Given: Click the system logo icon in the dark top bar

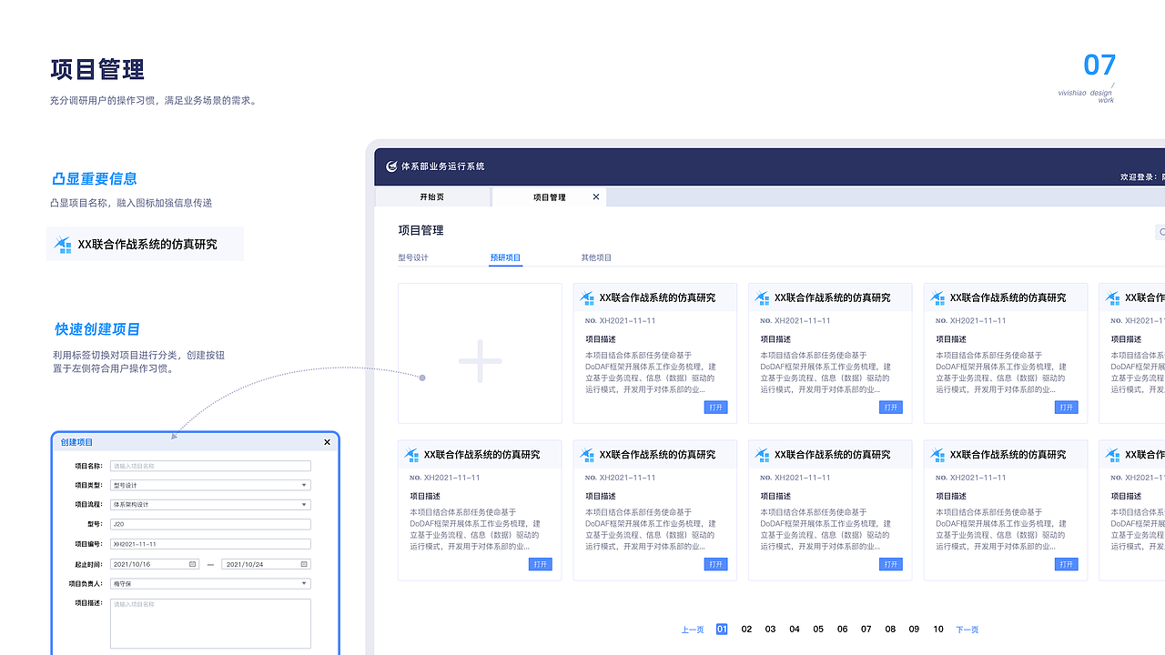Looking at the screenshot, I should (392, 166).
